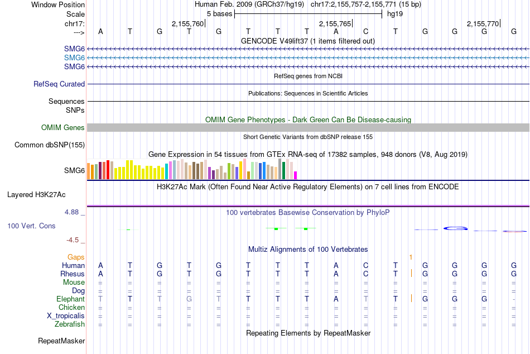Screen dimensions: 530x354
Task: Click the magenta bar ending the GTEx chart
Action: [x=296, y=175]
